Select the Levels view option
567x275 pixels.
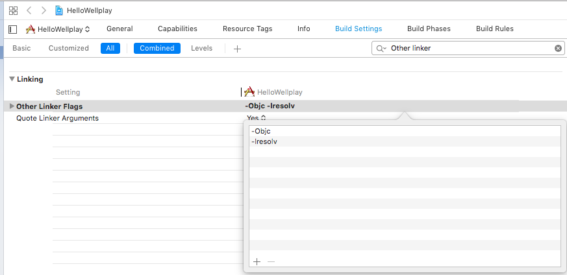(201, 48)
